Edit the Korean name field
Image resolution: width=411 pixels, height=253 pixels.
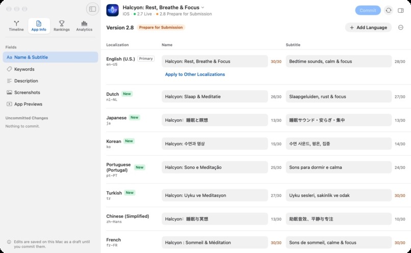(215, 144)
